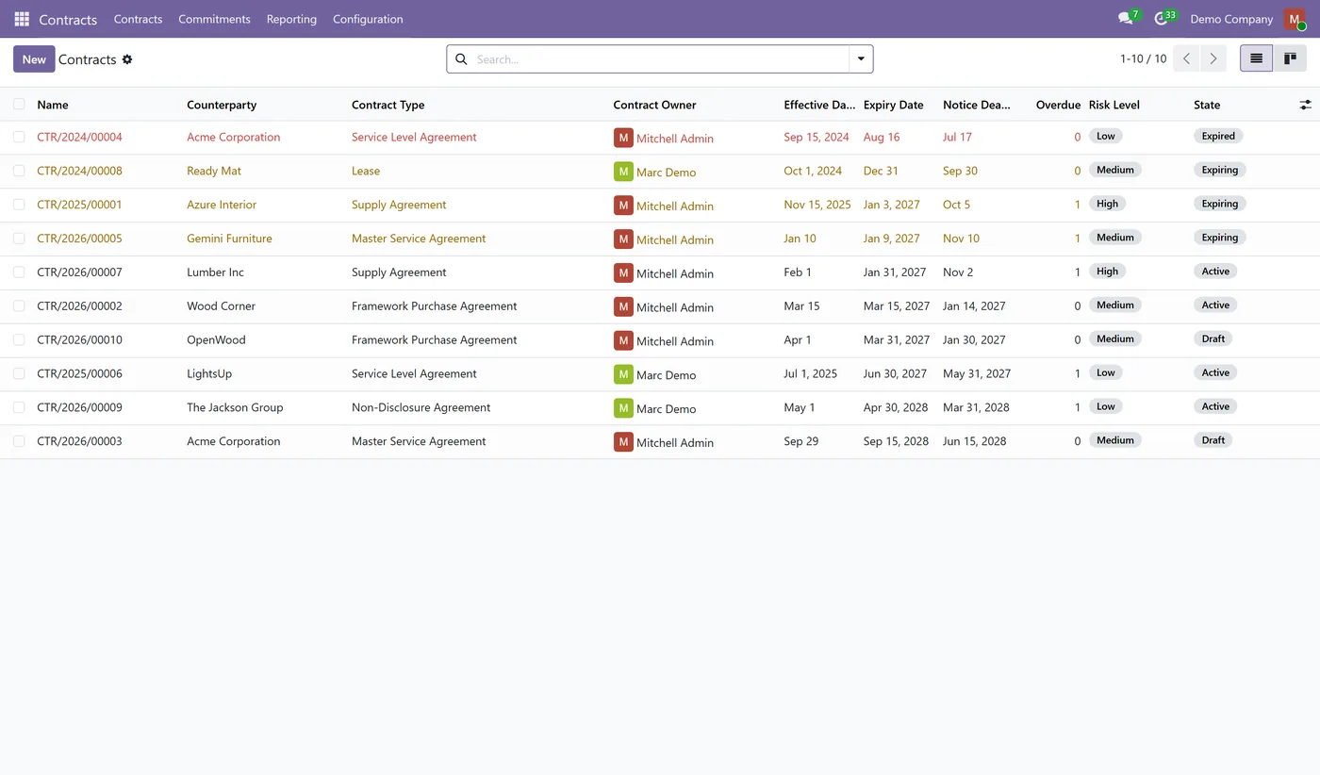Create a New contract
The image size is (1320, 775).
pos(34,59)
